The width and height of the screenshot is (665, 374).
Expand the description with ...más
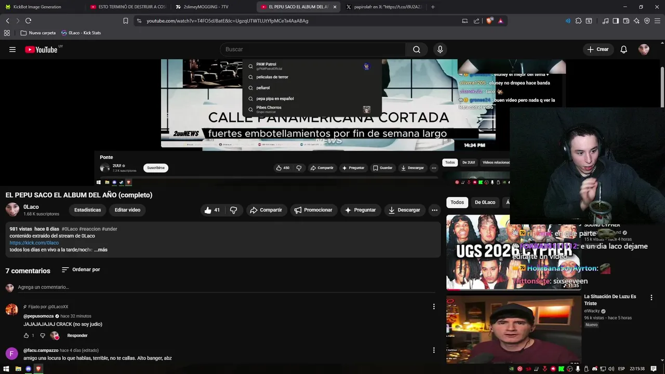tap(101, 250)
